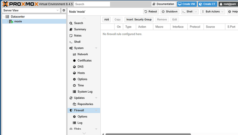Click the On column header
Viewport: 238px width, 135px height.
[119, 27]
